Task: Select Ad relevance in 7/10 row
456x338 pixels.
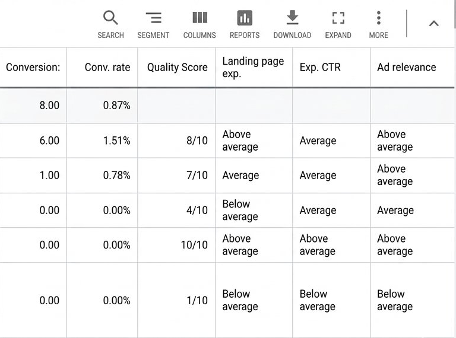Action: [395, 175]
